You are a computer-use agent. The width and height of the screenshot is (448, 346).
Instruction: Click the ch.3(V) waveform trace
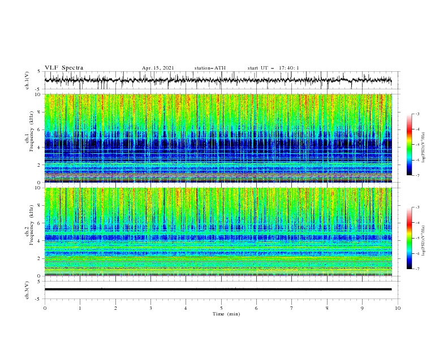pyautogui.click(x=218, y=289)
